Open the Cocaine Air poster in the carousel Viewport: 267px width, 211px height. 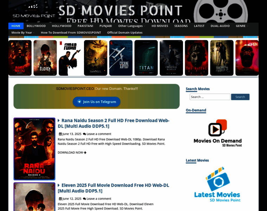121,58
